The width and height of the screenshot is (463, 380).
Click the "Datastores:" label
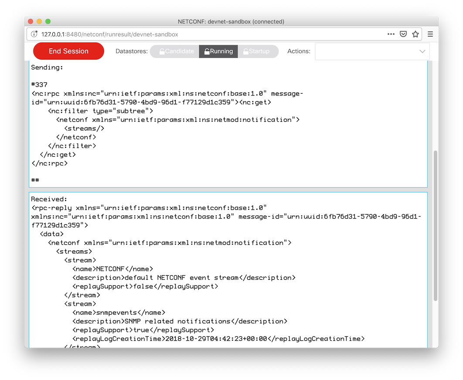(131, 51)
